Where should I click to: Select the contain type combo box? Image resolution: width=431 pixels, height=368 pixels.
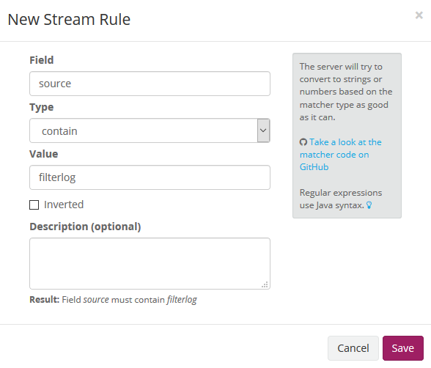pos(150,130)
